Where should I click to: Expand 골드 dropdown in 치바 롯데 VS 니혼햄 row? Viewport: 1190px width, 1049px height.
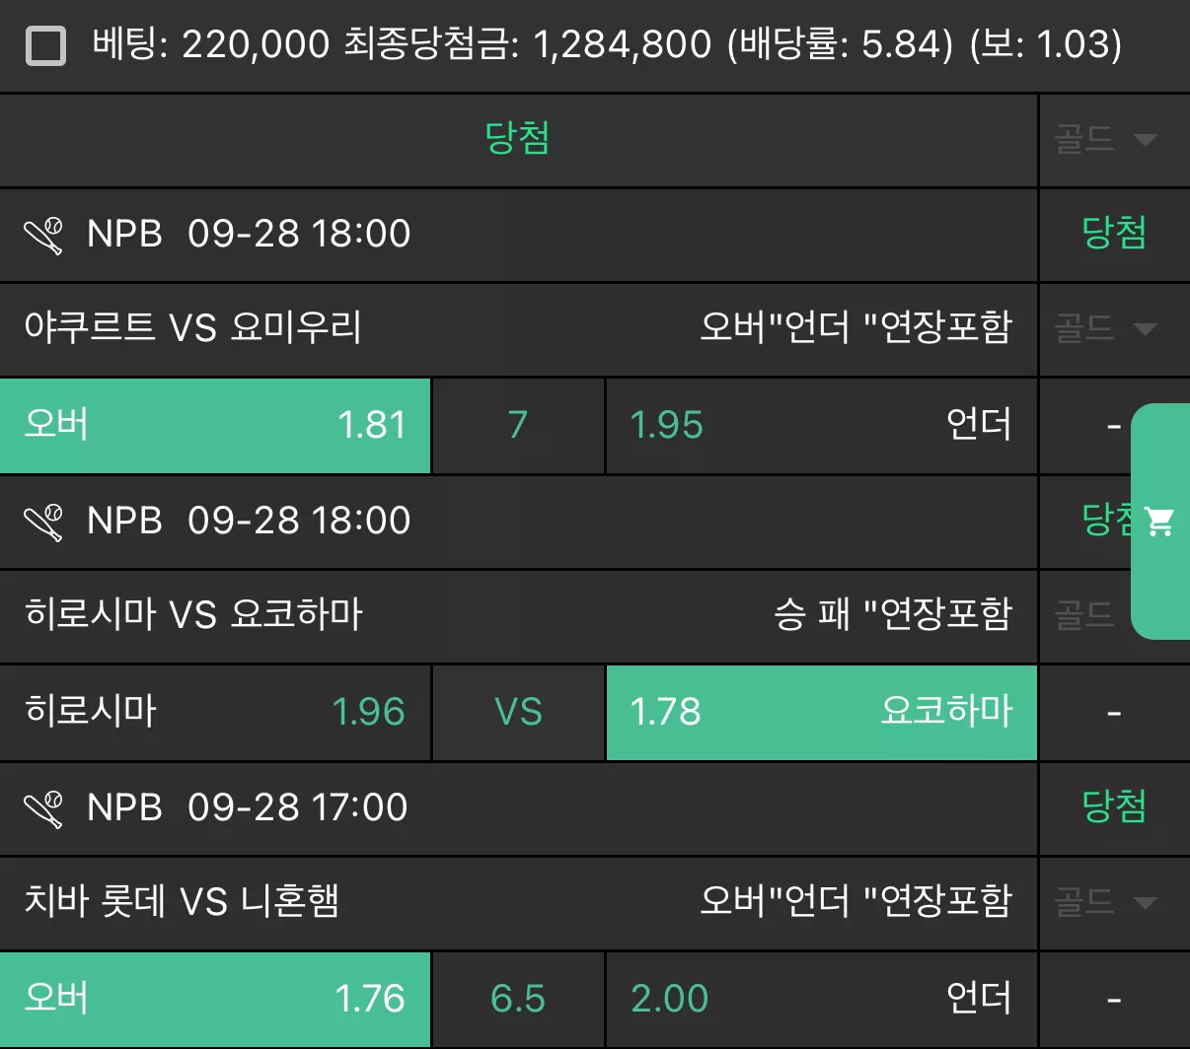1146,902
